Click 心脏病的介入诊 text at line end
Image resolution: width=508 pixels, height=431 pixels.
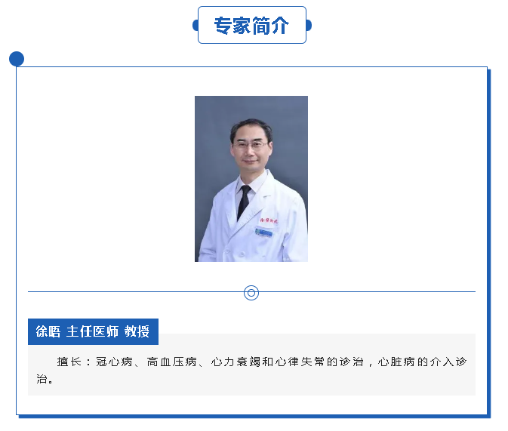pyautogui.click(x=422, y=362)
